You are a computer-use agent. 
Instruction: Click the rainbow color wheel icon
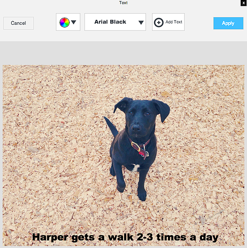[64, 23]
